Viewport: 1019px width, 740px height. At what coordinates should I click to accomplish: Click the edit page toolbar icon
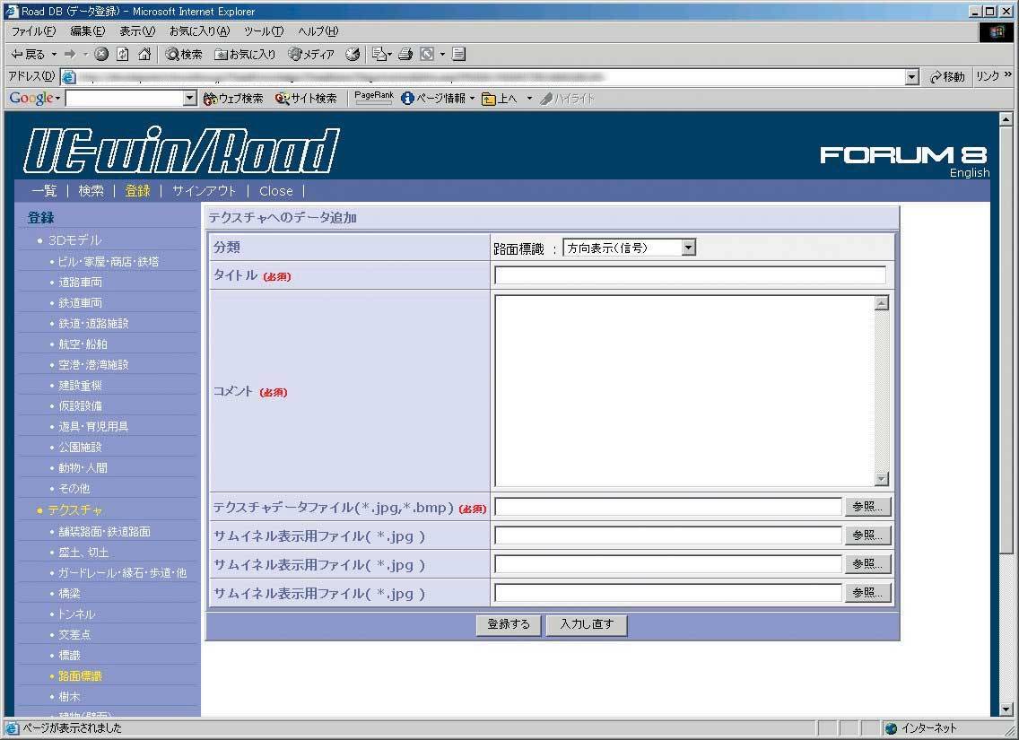(427, 54)
